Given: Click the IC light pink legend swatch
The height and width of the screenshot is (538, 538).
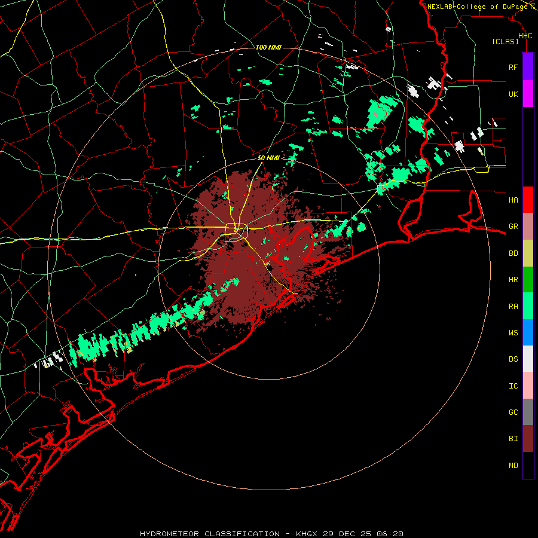Looking at the screenshot, I should tap(528, 386).
